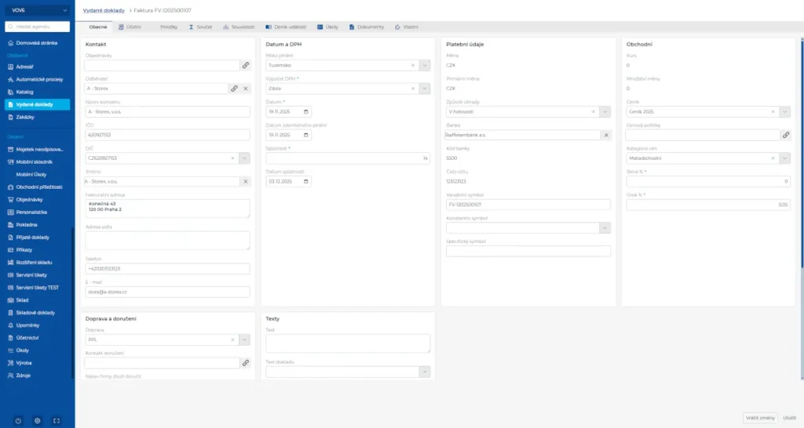Viewport: 804px width, 428px height.
Task: Open the calendar picker for Datum splatnosti
Action: [x=305, y=181]
